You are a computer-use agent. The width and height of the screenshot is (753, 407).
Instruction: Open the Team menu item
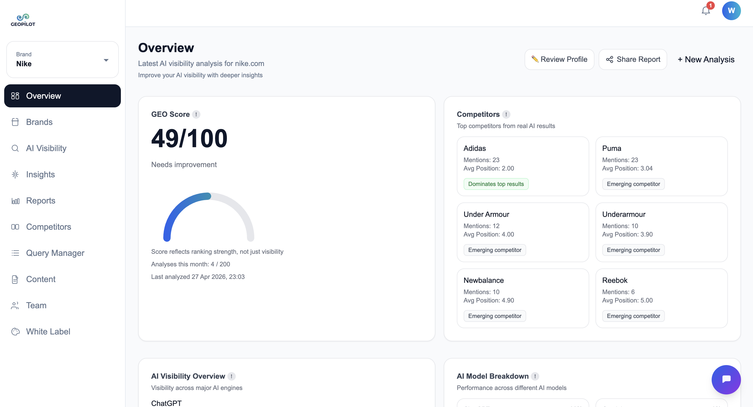[63, 305]
